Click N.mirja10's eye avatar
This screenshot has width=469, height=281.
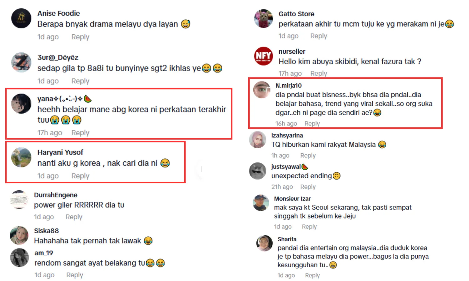click(262, 90)
